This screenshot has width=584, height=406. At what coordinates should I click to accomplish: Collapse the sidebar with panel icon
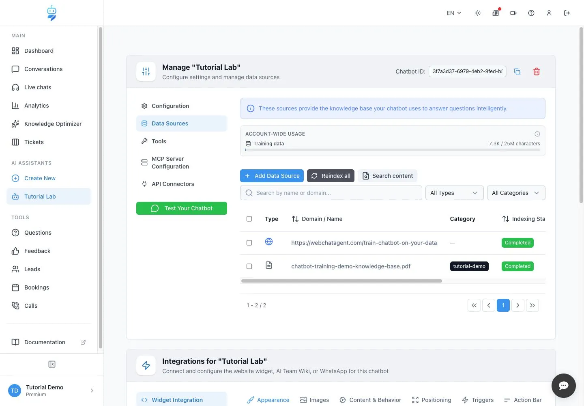[52, 364]
